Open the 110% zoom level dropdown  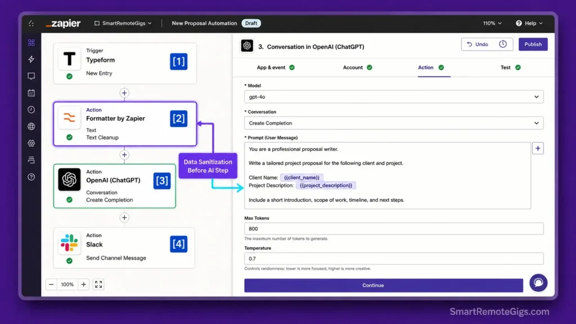click(x=492, y=23)
